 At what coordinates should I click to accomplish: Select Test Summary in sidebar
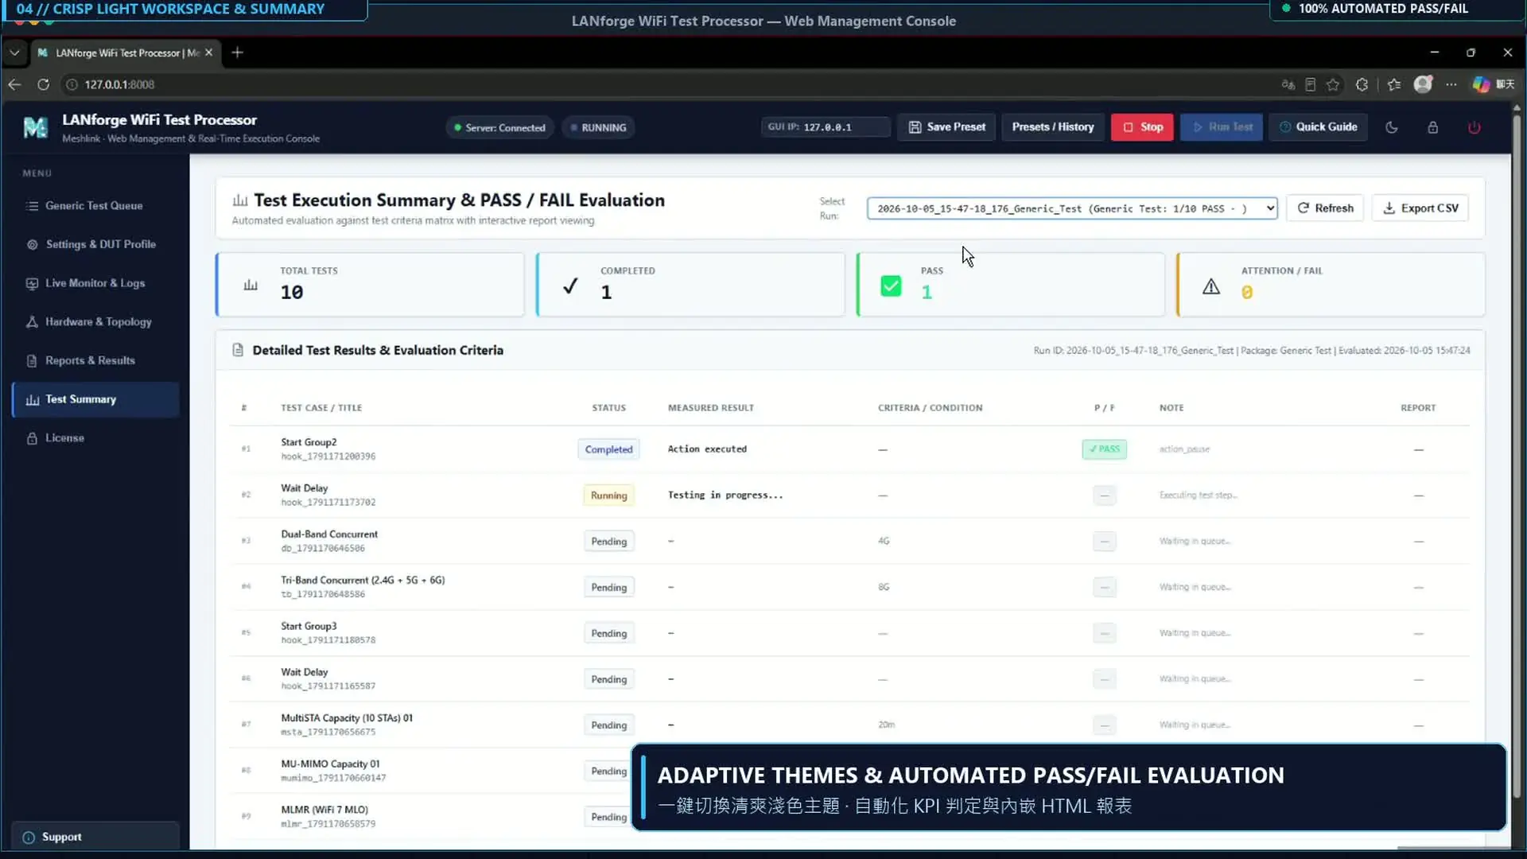coord(95,399)
